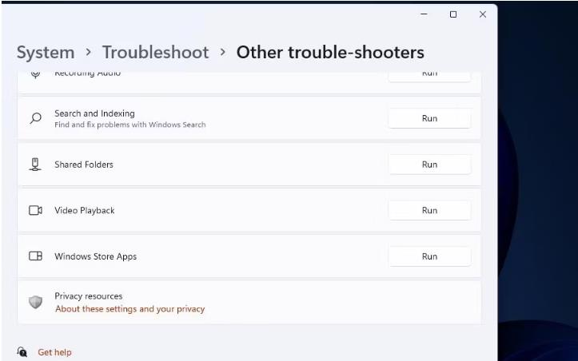The image size is (578, 361).
Task: Run the Recording Audio troubleshooter
Action: (x=429, y=76)
